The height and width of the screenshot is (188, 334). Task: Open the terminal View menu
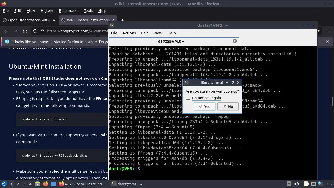coord(158,33)
